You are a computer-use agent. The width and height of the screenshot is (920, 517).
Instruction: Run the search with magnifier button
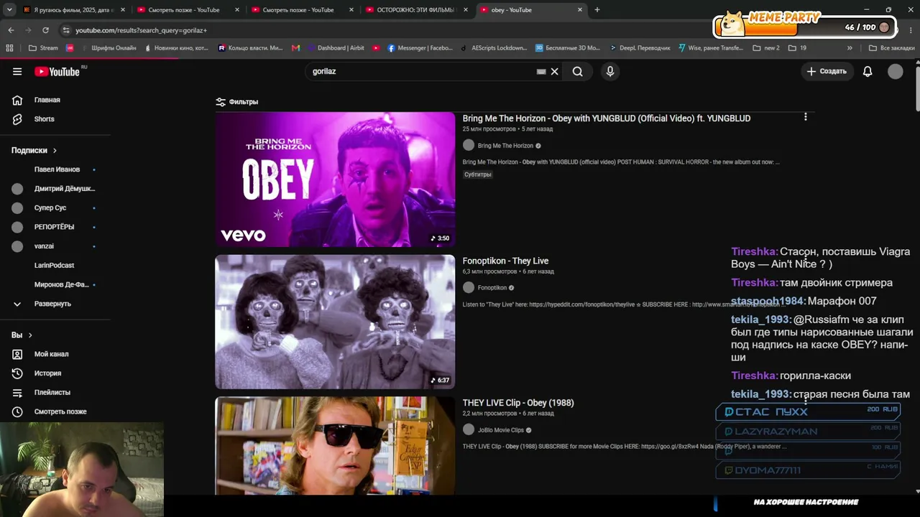pyautogui.click(x=577, y=72)
